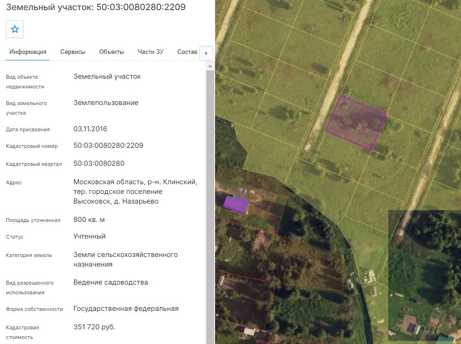Select cadastral value 351 720 руб.
Viewport: 461px width, 344px height.
click(94, 327)
